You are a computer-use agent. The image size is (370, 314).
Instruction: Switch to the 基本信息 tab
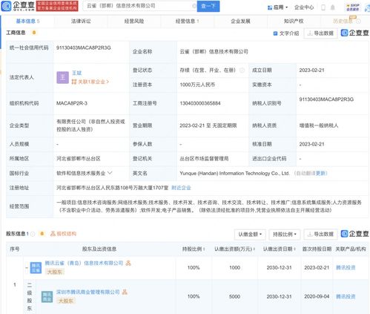click(27, 22)
